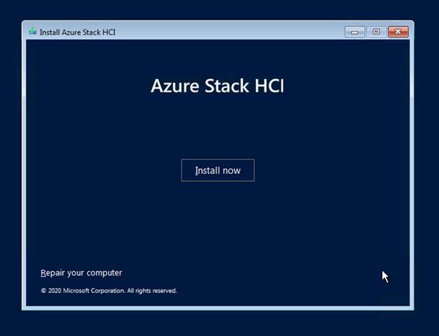
Task: Select the word "Azure" in the heading
Action: [x=175, y=86]
